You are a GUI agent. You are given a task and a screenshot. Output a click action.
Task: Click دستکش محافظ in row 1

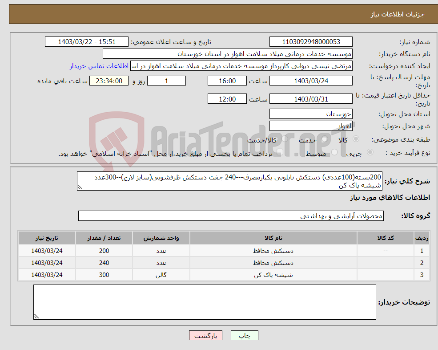(273, 251)
